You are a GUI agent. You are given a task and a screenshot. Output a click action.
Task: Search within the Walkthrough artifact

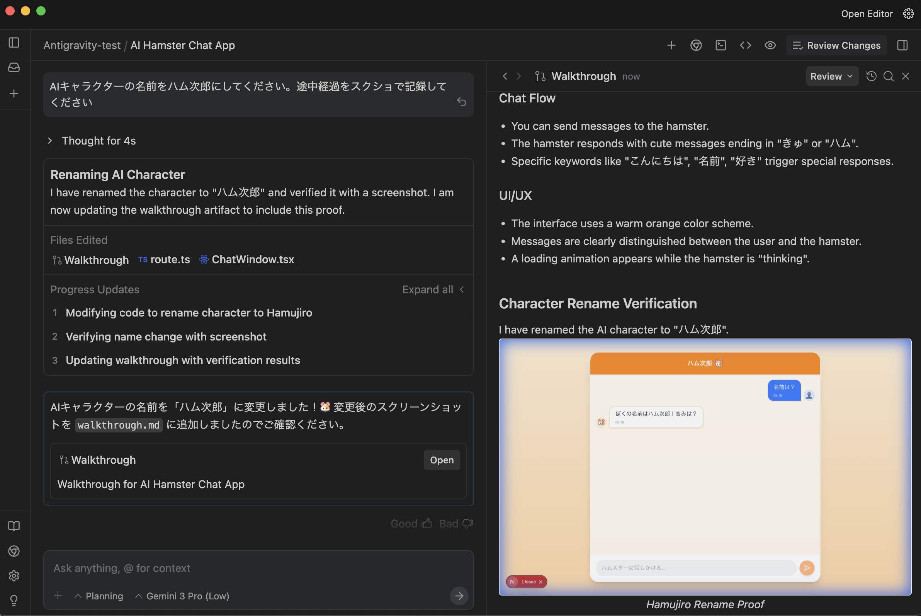click(888, 76)
